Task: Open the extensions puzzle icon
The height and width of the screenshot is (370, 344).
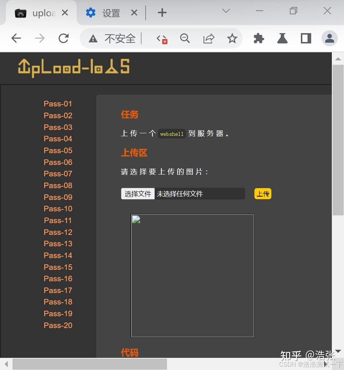Action: 259,38
